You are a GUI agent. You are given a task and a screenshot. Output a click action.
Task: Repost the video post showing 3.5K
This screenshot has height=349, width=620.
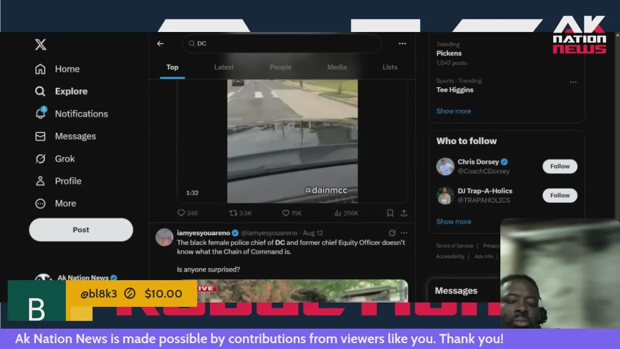[240, 213]
